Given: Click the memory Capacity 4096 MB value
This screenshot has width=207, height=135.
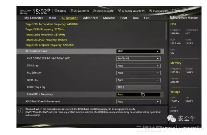Looking at the screenshot, I should [175, 82].
